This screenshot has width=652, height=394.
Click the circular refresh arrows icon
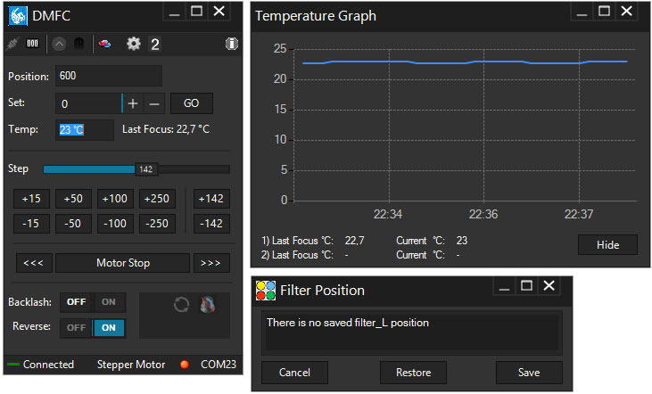point(181,305)
